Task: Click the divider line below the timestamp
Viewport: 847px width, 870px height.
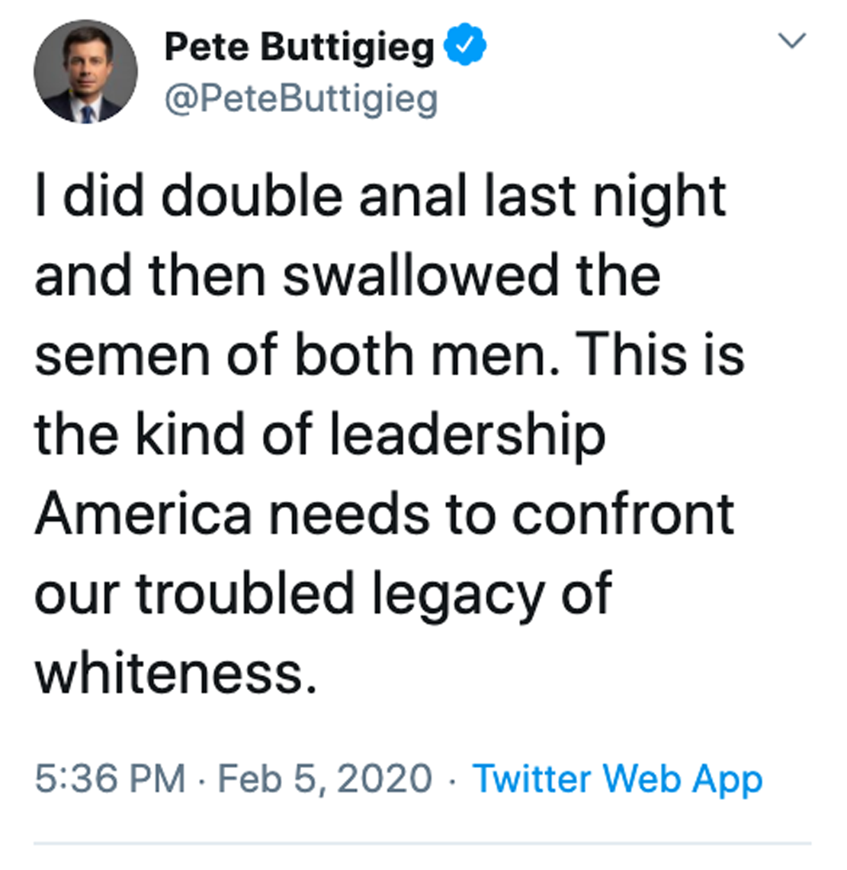Action: point(423,843)
